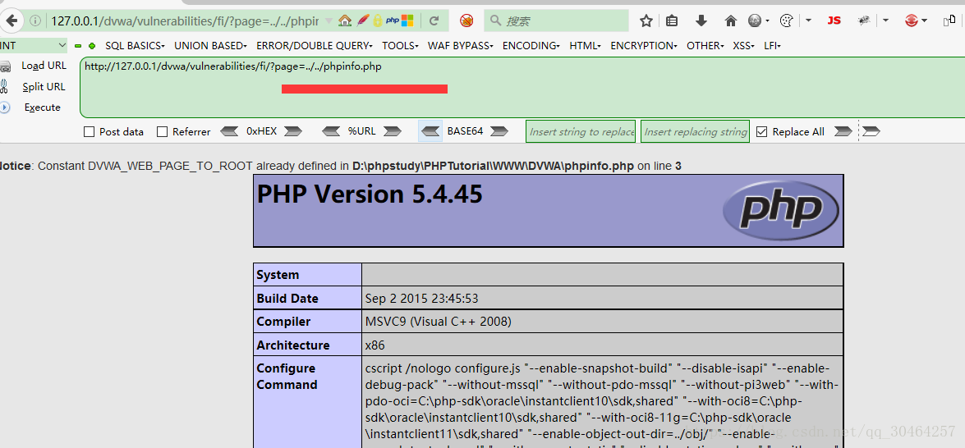
Task: Click the PHP logo image on phpinfo page
Action: point(780,211)
